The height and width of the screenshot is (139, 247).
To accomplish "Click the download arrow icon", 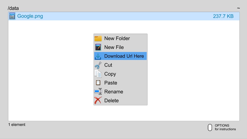I will (98, 57).
